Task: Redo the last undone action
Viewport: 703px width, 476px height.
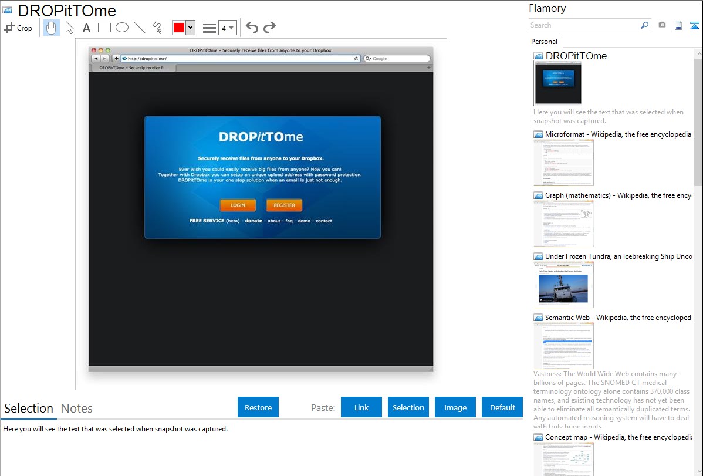Action: tap(269, 28)
